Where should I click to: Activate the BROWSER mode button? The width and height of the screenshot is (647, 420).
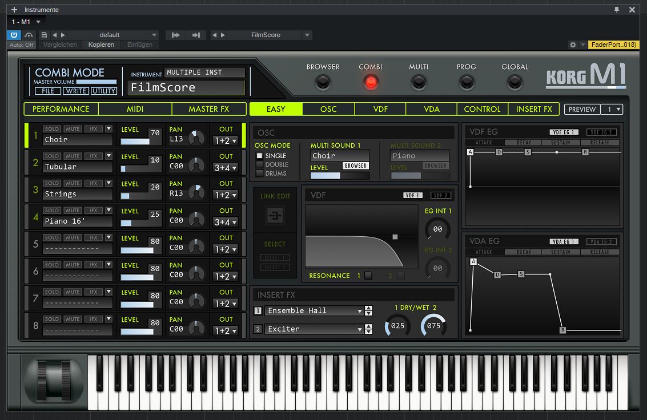[323, 82]
